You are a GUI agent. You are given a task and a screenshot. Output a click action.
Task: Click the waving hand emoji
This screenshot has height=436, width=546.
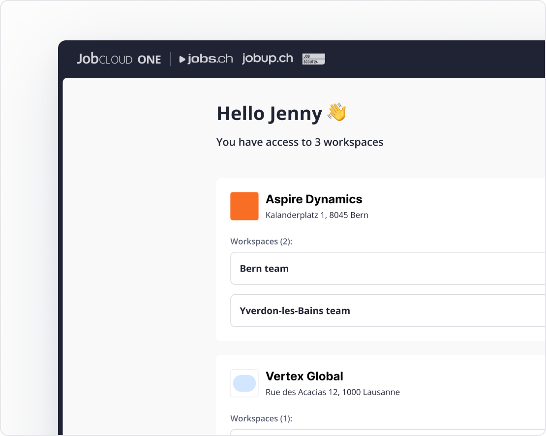[x=337, y=112]
